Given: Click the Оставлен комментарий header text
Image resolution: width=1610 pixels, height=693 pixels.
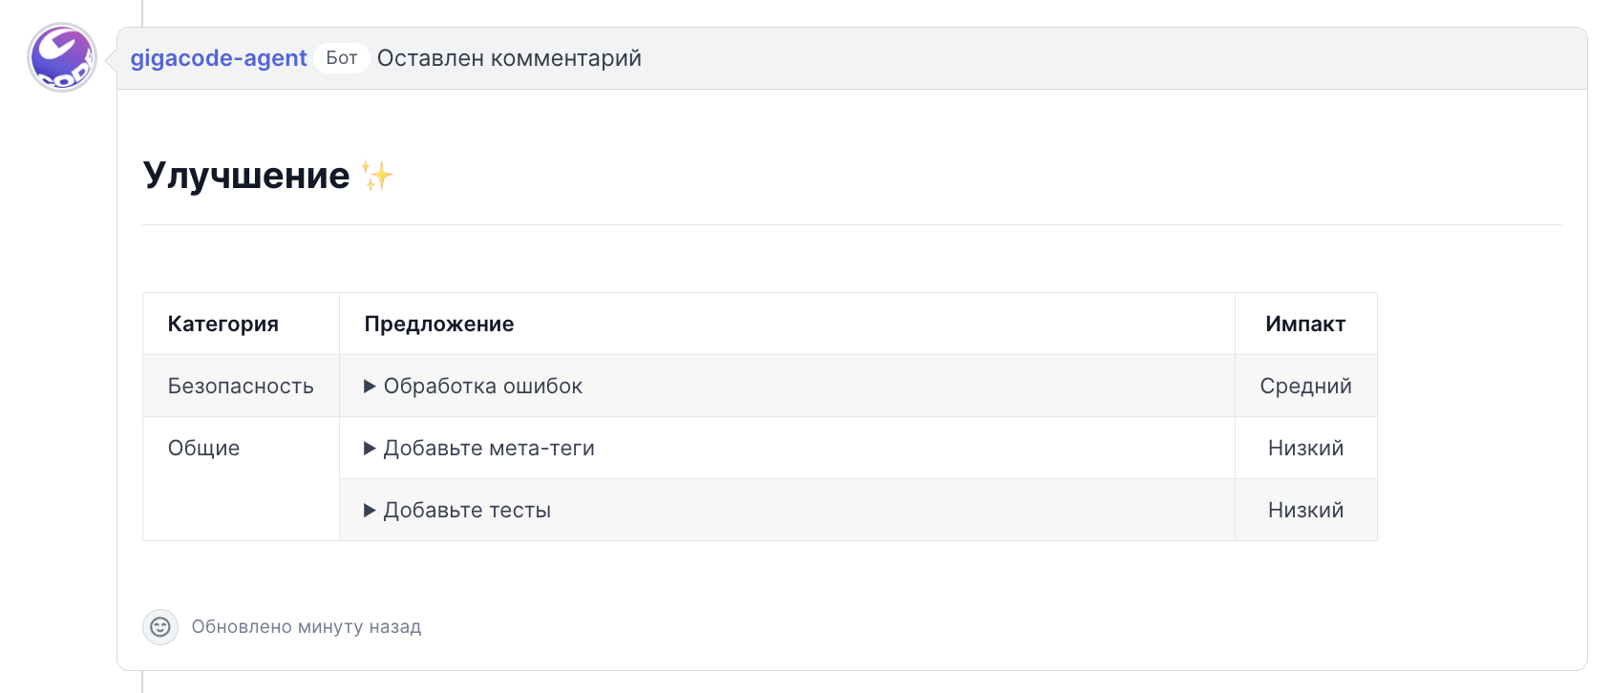Looking at the screenshot, I should pyautogui.click(x=509, y=58).
